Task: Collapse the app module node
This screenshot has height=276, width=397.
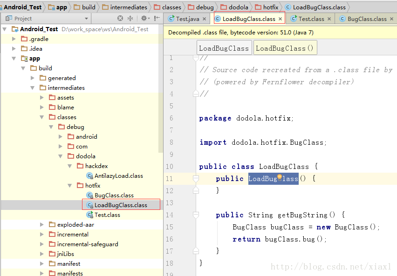Action: (x=14, y=59)
